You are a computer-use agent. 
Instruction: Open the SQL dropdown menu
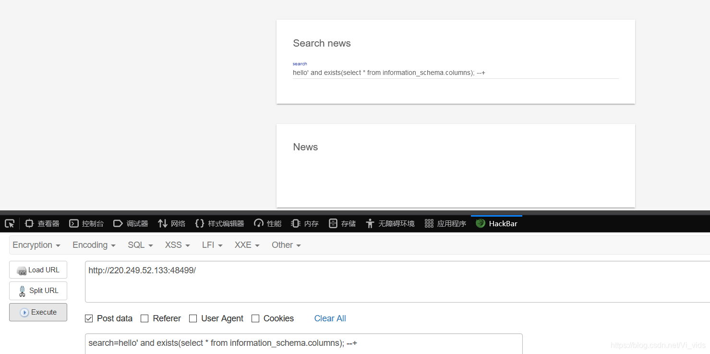pos(140,245)
